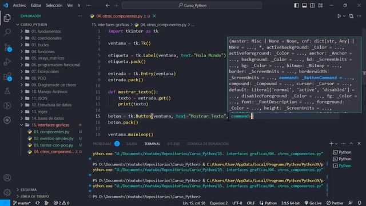Screen dimensions: 366x206
Task: Collapse the CURSO_PYTHON root folder
Action: tap(34, 25)
